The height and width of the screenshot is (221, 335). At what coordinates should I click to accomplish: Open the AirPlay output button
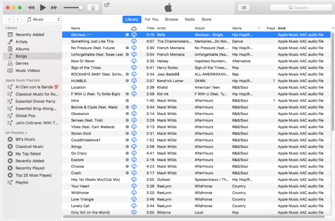93,8
